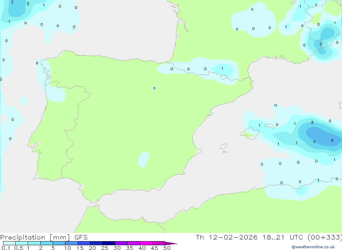Viewport: 342px width, 250px height.
Task: Pick the 15–20 mm blue legend swatch
Action: pyautogui.click(x=84, y=243)
